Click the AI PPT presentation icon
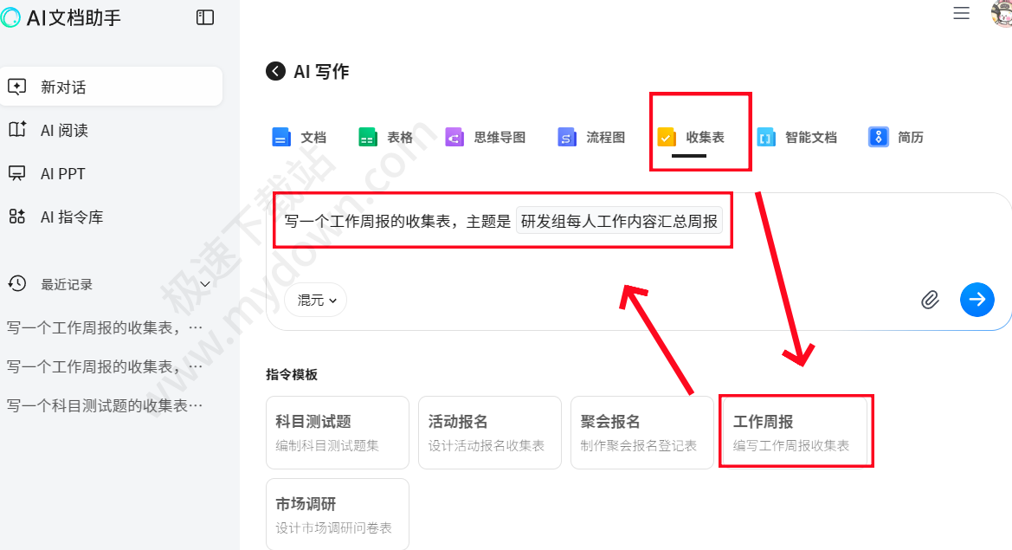Image resolution: width=1012 pixels, height=550 pixels. pos(17,173)
